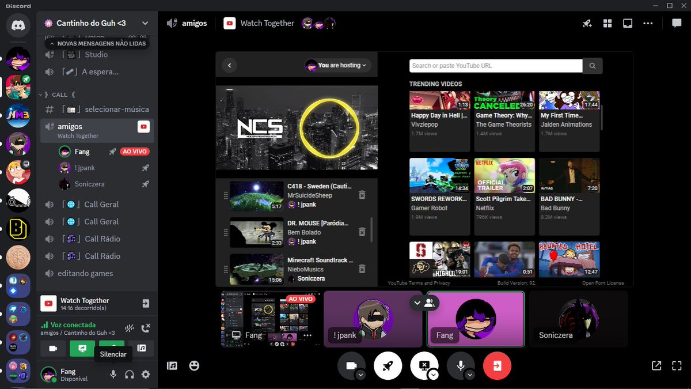691x389 pixels.
Task: Click drag handle of C418 - Sweden item
Action: tap(225, 196)
